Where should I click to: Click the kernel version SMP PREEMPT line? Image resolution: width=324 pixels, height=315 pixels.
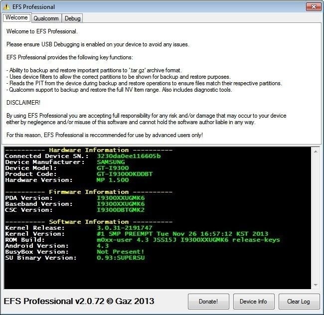(182, 234)
